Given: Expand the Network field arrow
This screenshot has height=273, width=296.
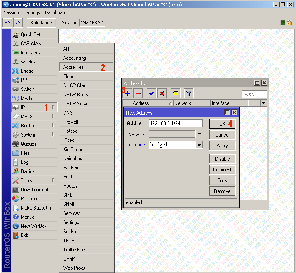Looking at the screenshot, I should (199, 134).
